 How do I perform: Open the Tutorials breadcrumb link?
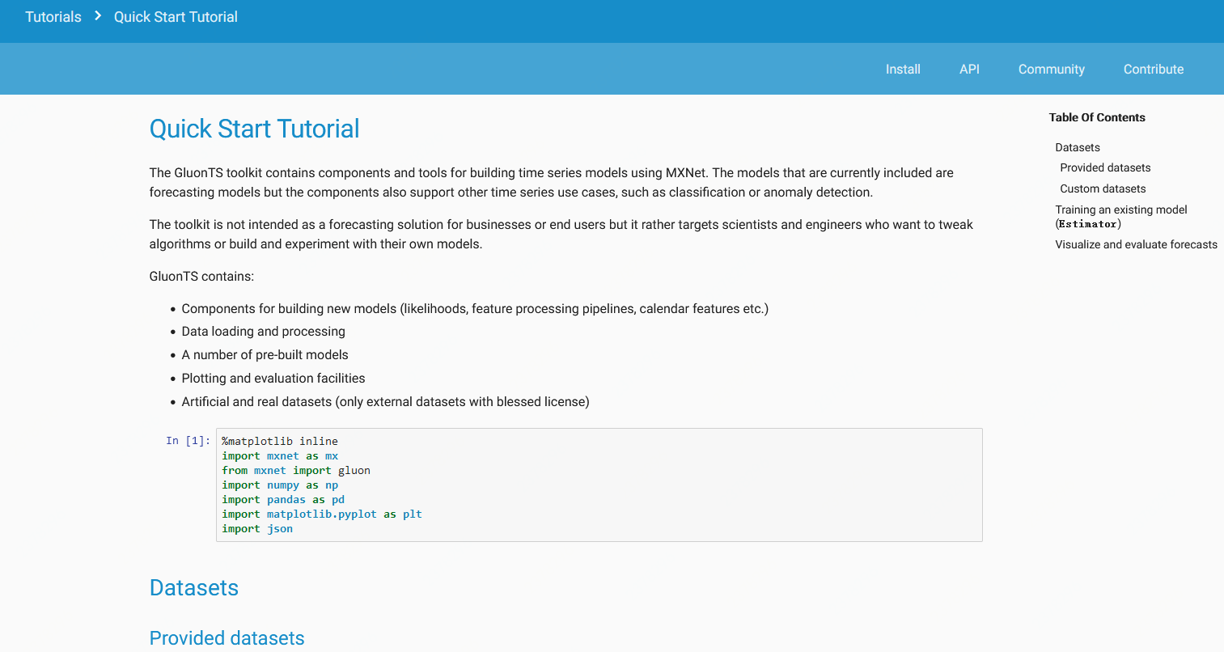(x=53, y=16)
